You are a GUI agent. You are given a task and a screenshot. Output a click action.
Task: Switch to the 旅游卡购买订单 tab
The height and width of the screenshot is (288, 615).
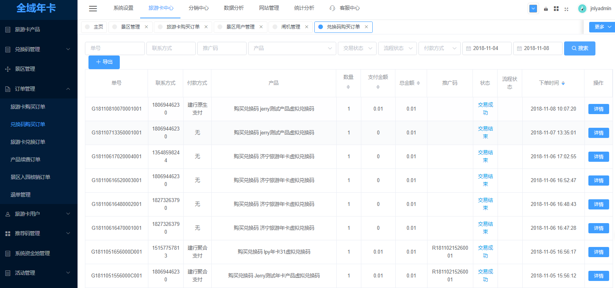(x=183, y=27)
